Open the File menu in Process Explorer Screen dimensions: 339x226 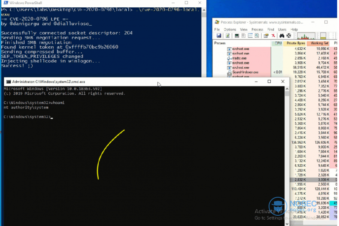tap(217, 30)
